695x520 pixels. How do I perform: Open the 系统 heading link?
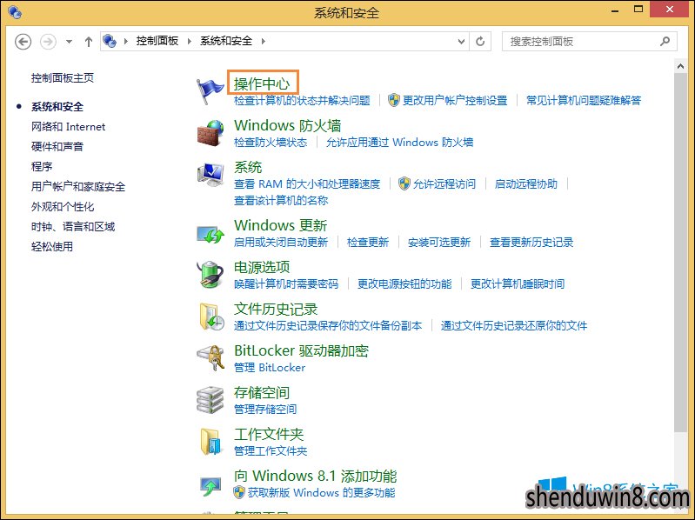[x=248, y=167]
